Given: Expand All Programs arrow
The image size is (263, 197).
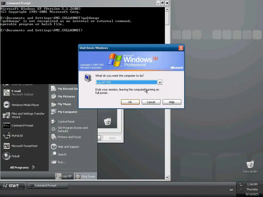Looking at the screenshot, I should (33, 167).
